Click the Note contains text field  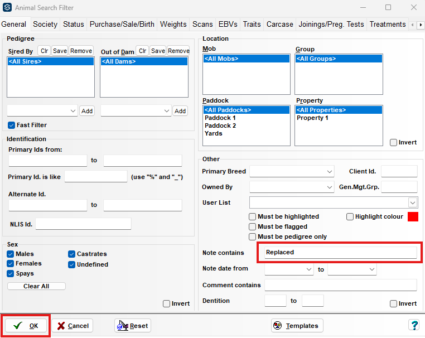(x=340, y=252)
